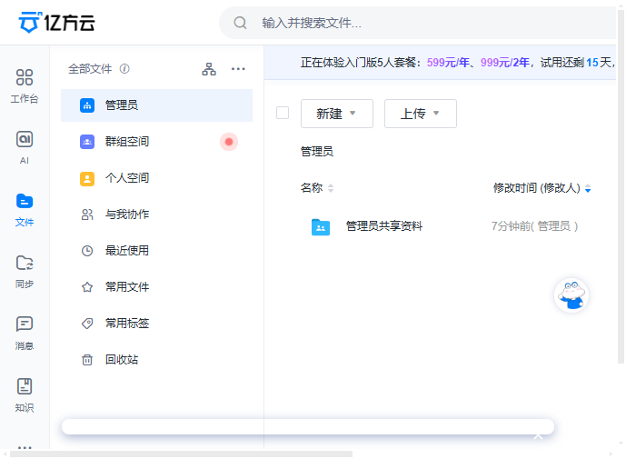Click the info icon beside 全部文件
Viewport: 626px width, 459px height.
pos(124,69)
